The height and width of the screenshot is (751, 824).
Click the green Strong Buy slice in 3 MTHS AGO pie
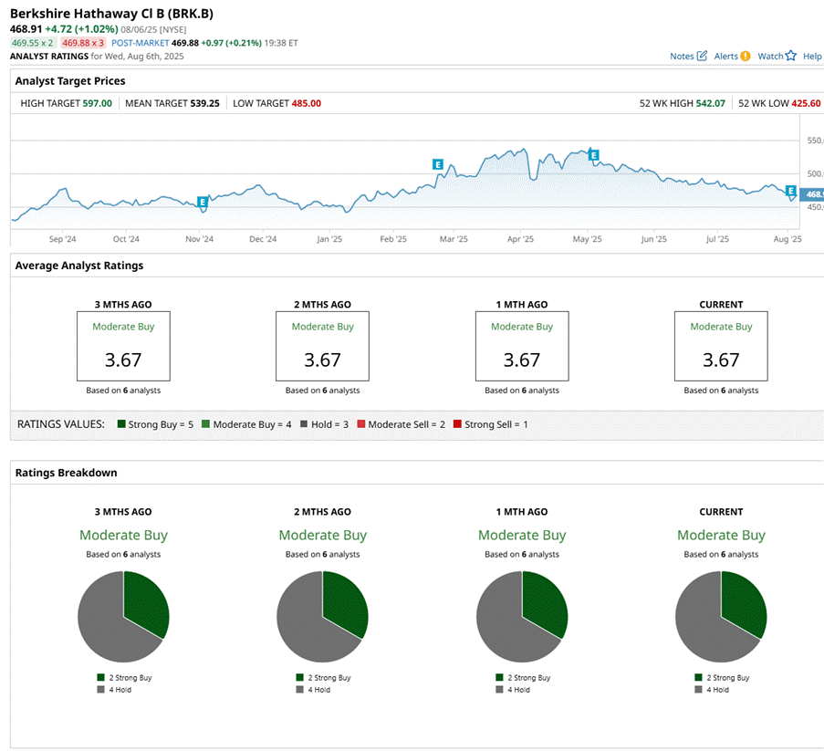coord(146,603)
